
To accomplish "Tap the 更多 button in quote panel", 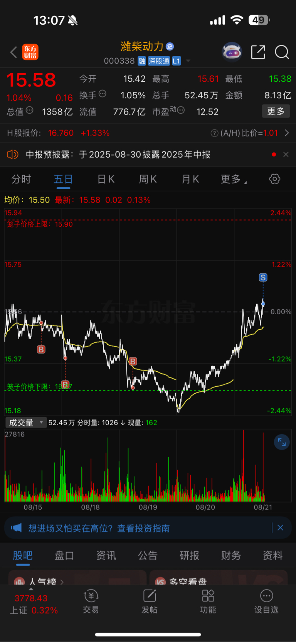I will coord(276,111).
